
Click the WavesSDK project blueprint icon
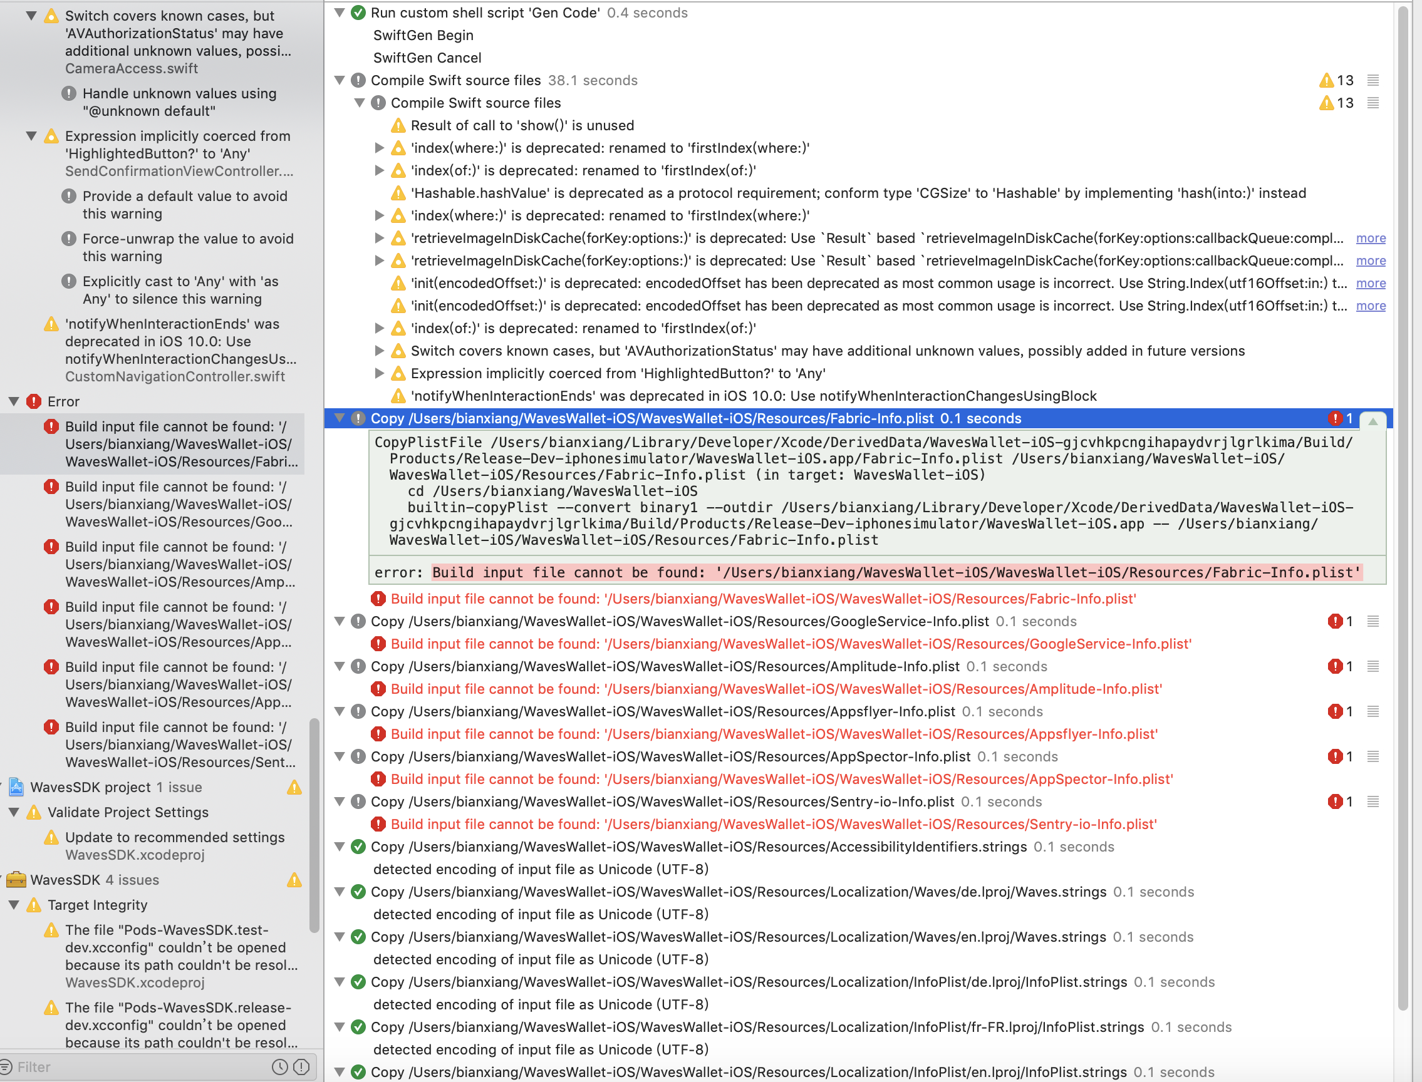pos(16,788)
